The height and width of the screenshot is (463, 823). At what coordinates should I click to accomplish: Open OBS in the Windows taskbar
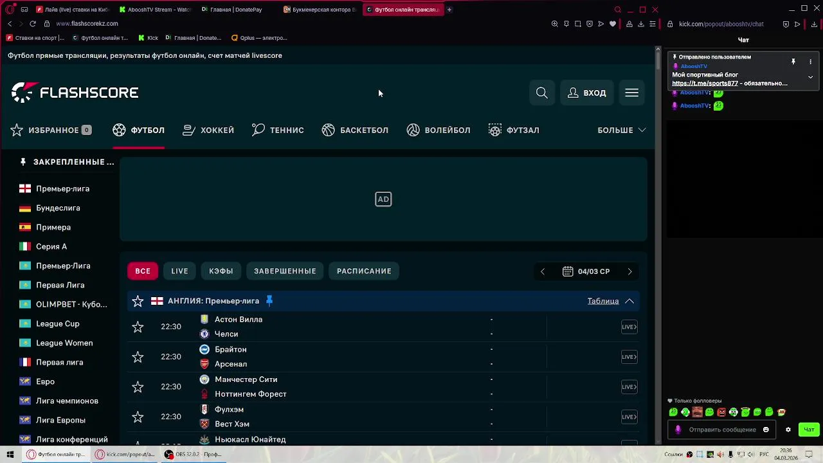(194, 454)
